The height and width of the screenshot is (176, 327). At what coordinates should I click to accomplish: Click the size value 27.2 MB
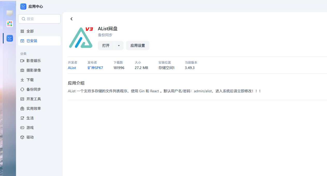pyautogui.click(x=141, y=68)
